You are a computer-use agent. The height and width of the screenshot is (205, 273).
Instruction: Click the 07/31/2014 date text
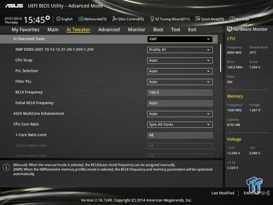(x=13, y=19)
